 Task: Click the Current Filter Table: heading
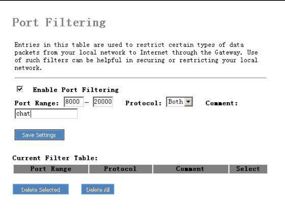pyautogui.click(x=55, y=158)
